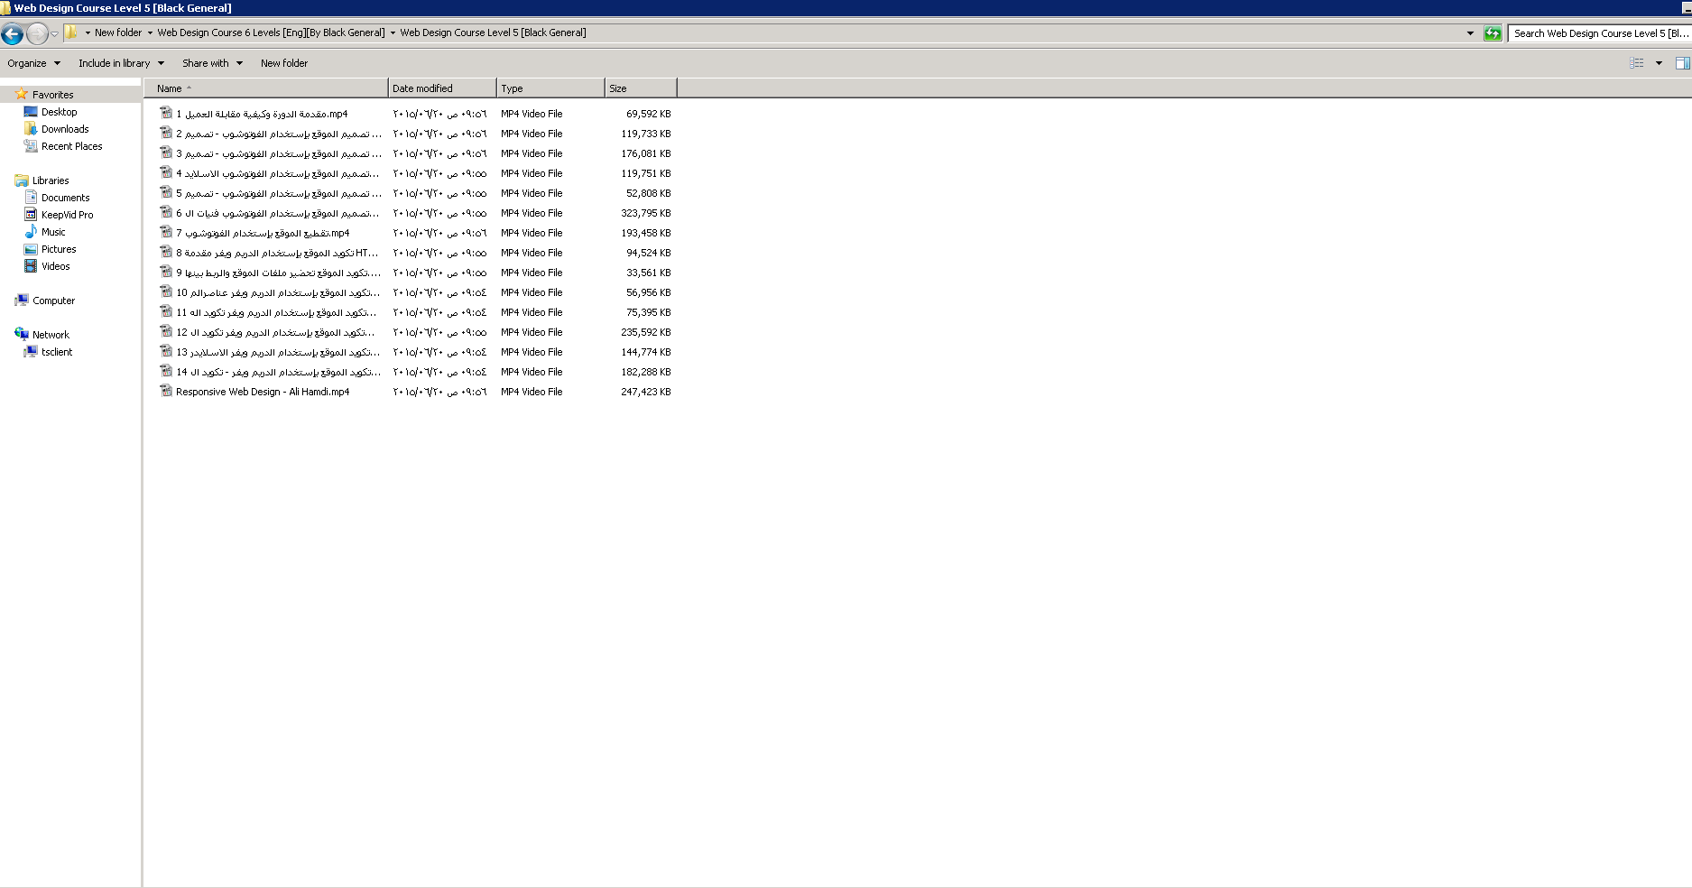Open the Organize menu

click(x=33, y=63)
